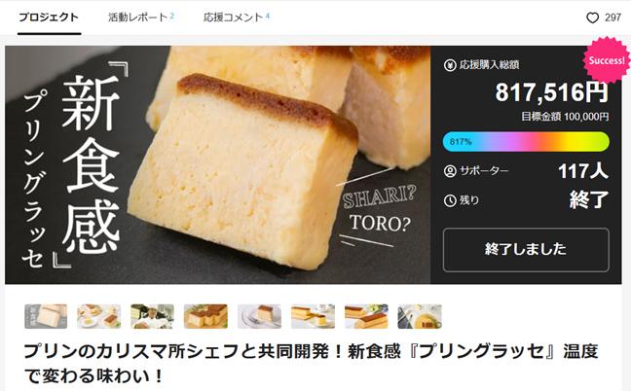Select the eighth thumbnail on the right
Image resolution: width=631 pixels, height=391 pixels.
[x=420, y=316]
